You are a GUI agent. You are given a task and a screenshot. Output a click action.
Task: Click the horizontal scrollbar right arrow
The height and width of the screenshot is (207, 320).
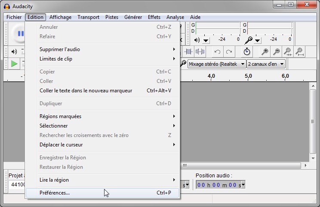[306, 165]
